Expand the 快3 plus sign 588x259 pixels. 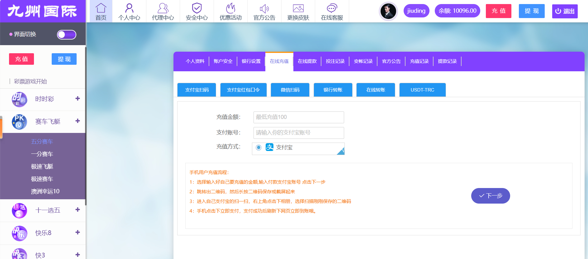pos(78,255)
